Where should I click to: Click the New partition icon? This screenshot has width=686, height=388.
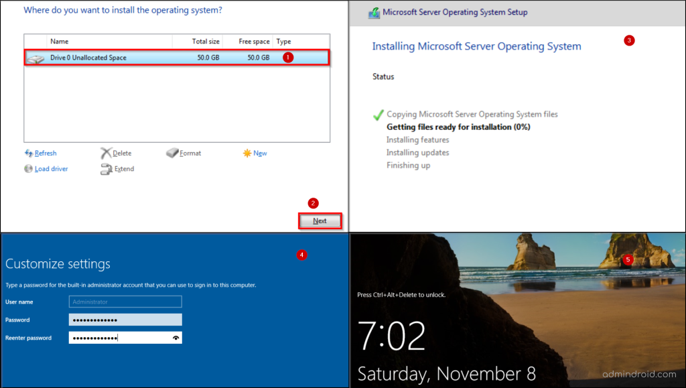coord(247,153)
